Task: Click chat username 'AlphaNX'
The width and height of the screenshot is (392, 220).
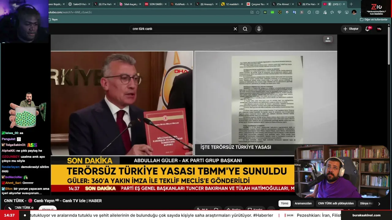Action: pos(8,151)
